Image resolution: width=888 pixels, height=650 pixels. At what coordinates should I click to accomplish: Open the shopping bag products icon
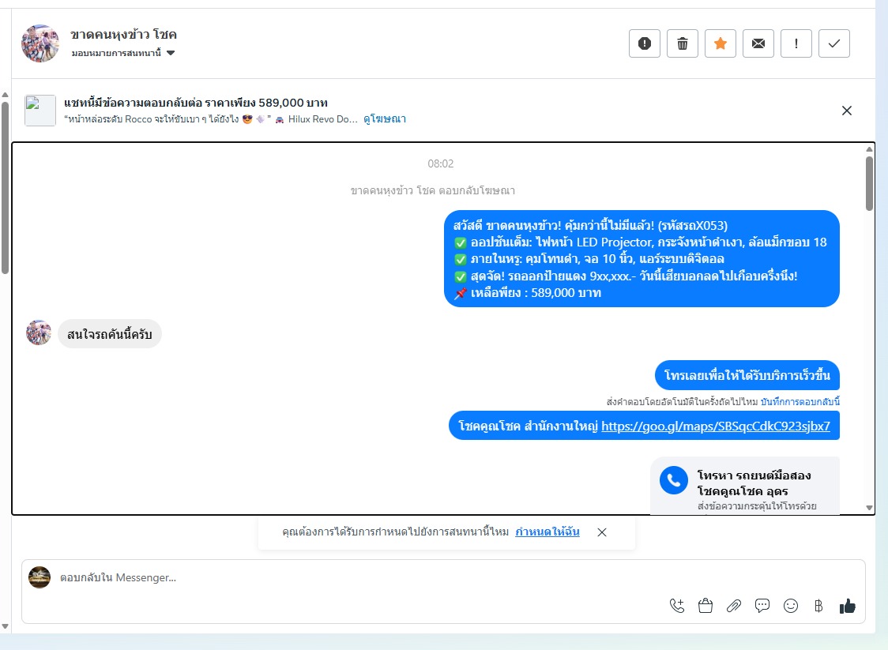pyautogui.click(x=705, y=606)
